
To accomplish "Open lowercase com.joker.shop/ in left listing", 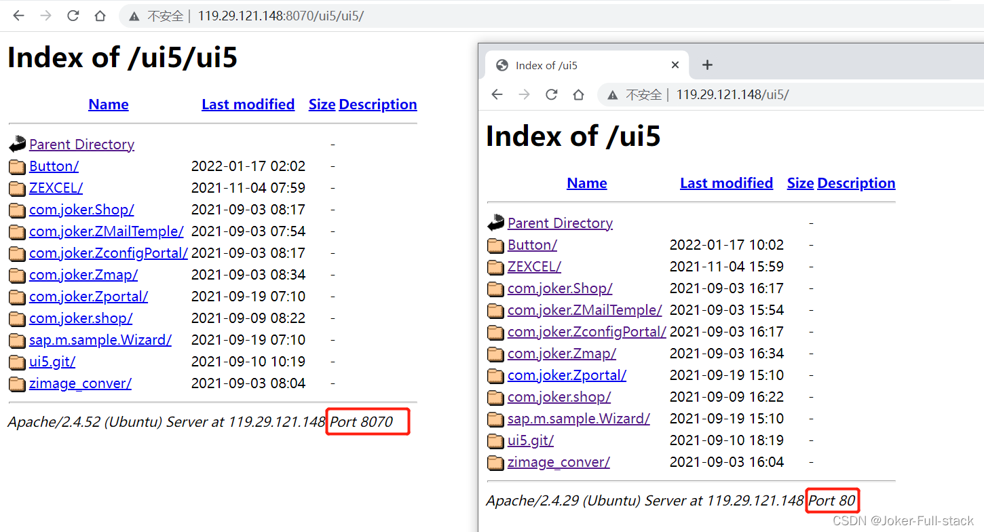I will pyautogui.click(x=81, y=318).
